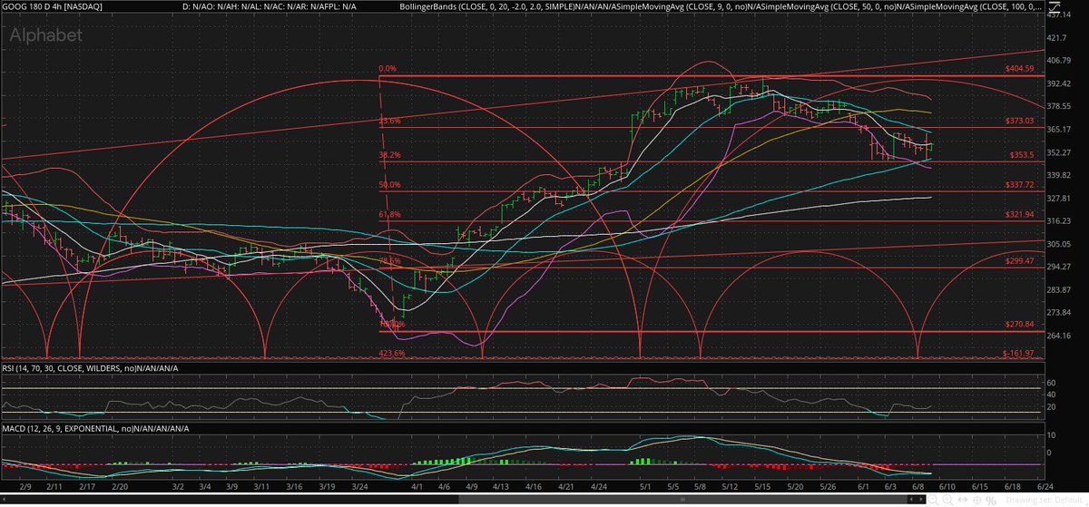Click the horizontal pan arrows icon

pos(962,500)
